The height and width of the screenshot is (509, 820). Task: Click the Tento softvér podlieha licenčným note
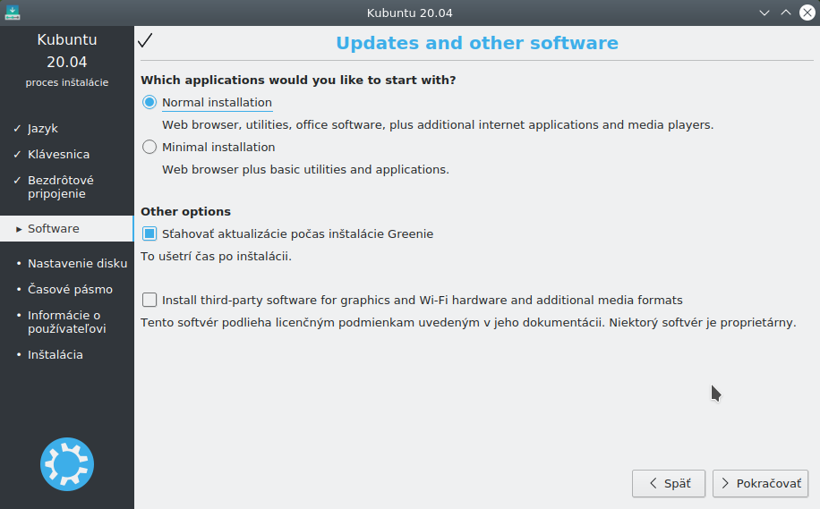coord(468,322)
